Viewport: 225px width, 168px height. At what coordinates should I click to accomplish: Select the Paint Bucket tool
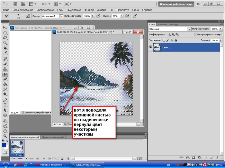click(x=5, y=84)
